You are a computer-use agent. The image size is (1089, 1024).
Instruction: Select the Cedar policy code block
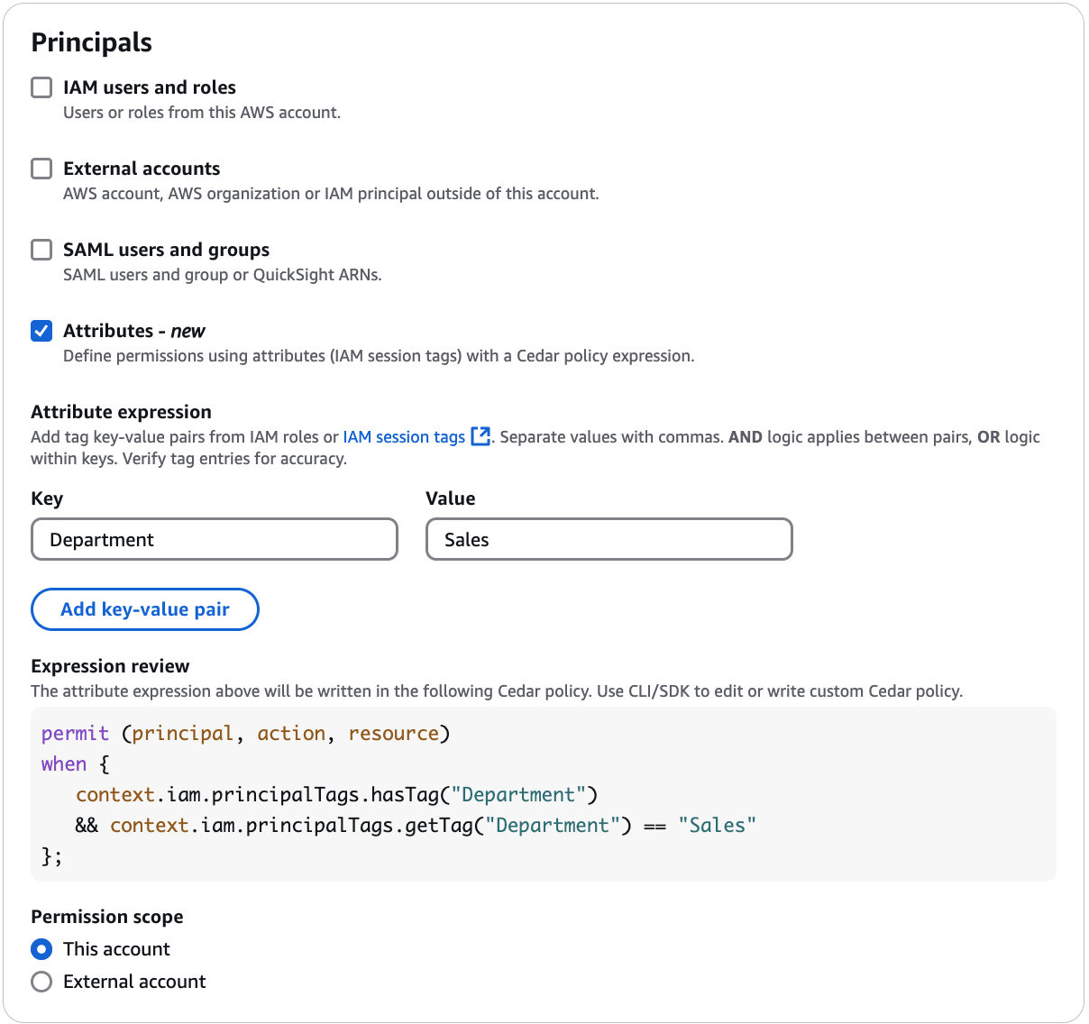coord(541,793)
